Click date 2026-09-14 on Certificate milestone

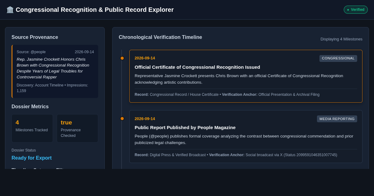coord(145,58)
